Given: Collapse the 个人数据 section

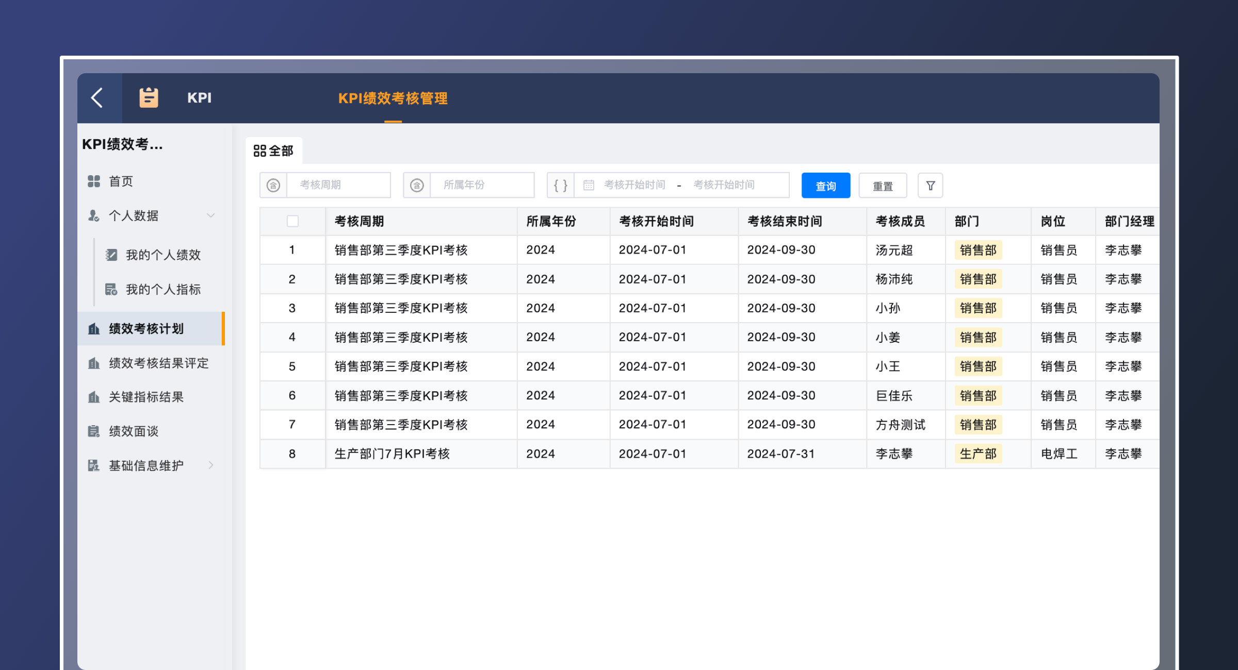Looking at the screenshot, I should click(210, 216).
